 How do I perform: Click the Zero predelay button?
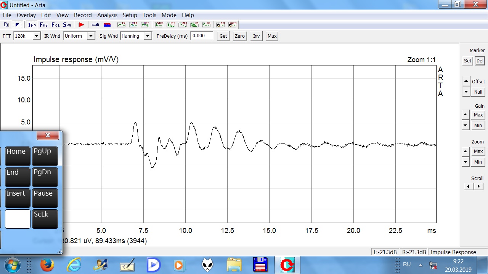point(240,36)
